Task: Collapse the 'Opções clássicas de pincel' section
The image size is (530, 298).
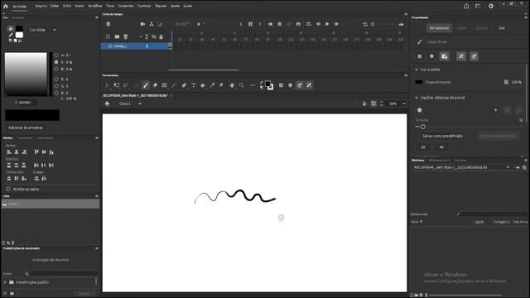Action: point(417,98)
